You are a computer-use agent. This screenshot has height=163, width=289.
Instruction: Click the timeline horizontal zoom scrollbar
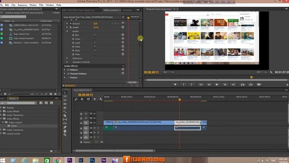click(114, 151)
